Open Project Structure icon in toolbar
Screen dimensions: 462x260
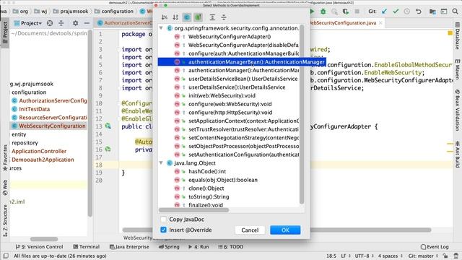(432, 12)
